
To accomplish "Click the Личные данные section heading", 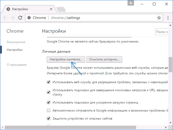I will click(x=56, y=51).
